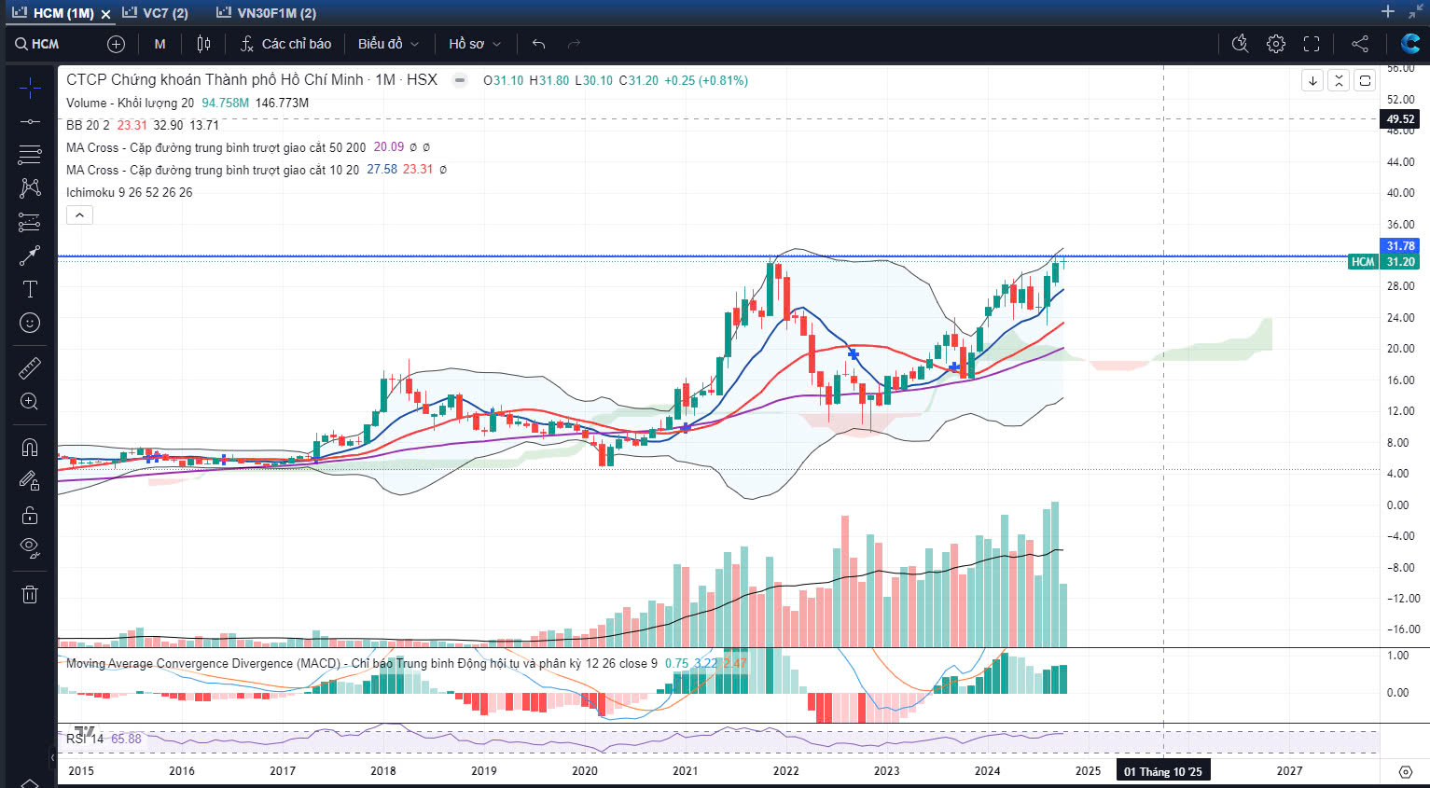Click the blue C logo icon

1410,44
